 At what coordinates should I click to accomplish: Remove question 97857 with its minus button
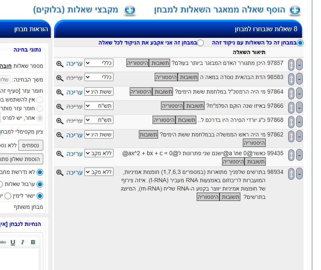pos(299,64)
